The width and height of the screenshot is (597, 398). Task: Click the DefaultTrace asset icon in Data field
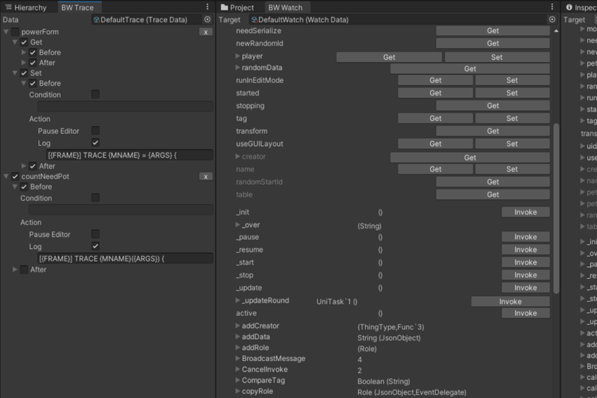tap(97, 20)
